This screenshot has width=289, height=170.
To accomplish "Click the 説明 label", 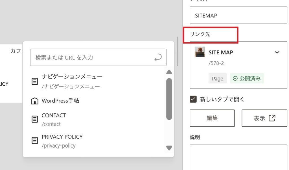I will click(195, 137).
